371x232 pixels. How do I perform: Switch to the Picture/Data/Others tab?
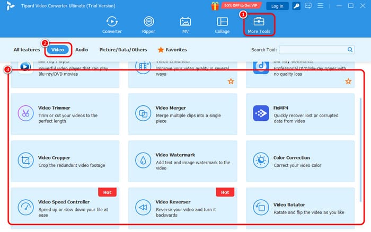tap(123, 50)
